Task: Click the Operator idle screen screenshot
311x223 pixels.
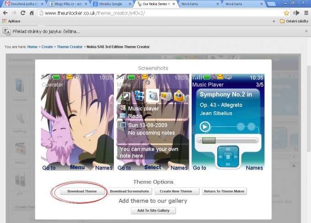Action: pos(77,122)
